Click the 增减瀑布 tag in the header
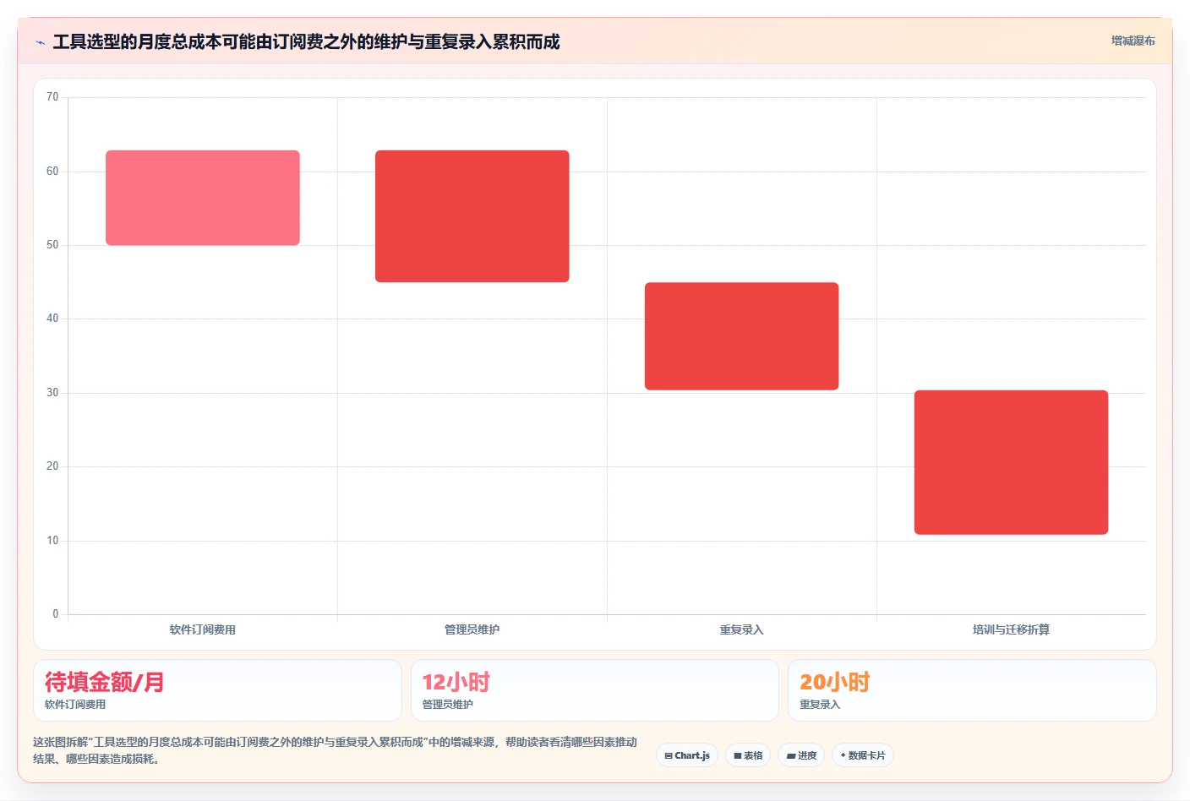Image resolution: width=1190 pixels, height=801 pixels. 1133,41
